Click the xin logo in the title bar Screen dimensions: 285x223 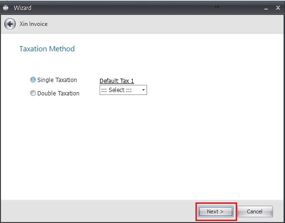tap(6, 8)
